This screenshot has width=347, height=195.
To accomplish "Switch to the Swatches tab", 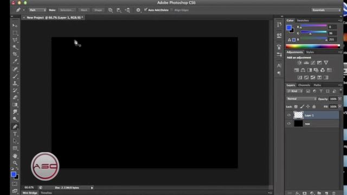I will pyautogui.click(x=303, y=21).
